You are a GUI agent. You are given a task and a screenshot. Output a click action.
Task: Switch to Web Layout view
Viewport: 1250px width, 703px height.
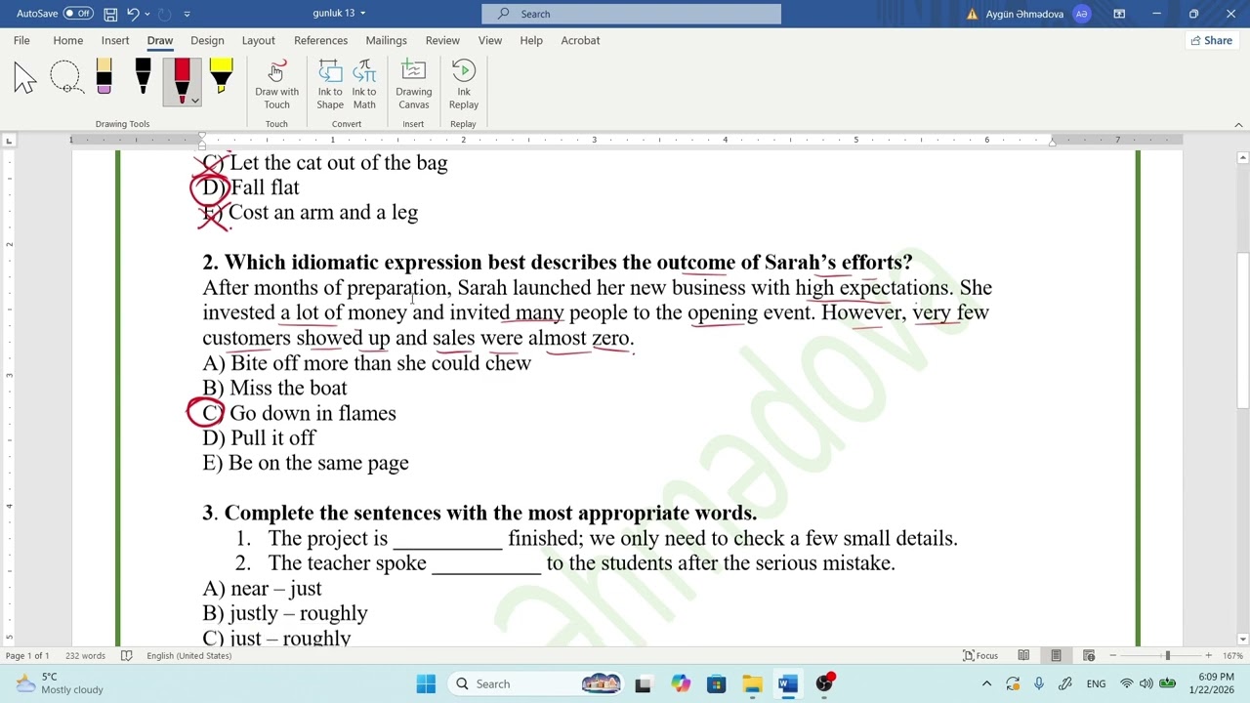[x=1089, y=655]
